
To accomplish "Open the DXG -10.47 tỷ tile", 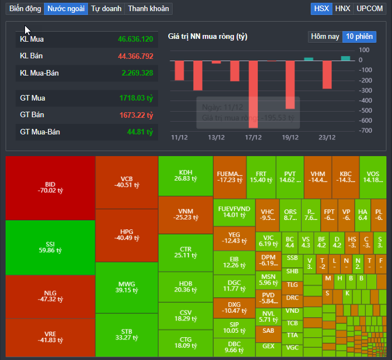I will pos(234,308).
